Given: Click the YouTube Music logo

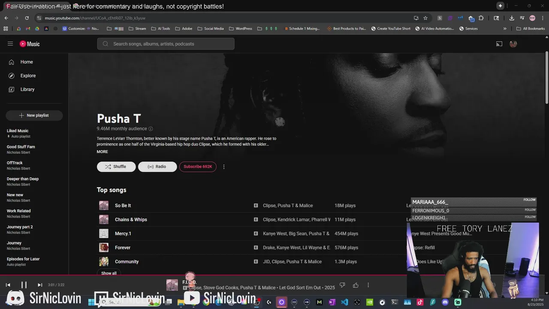Looking at the screenshot, I should pyautogui.click(x=30, y=44).
